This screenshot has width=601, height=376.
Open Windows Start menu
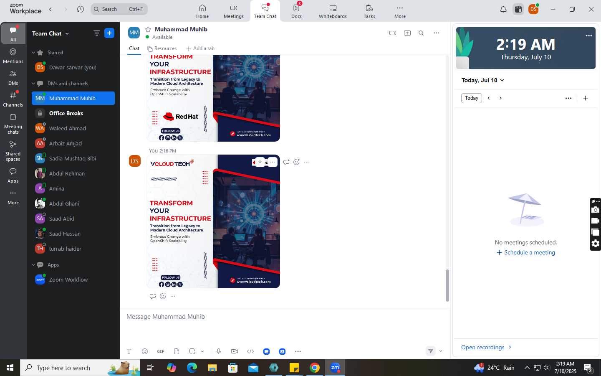pyautogui.click(x=10, y=368)
